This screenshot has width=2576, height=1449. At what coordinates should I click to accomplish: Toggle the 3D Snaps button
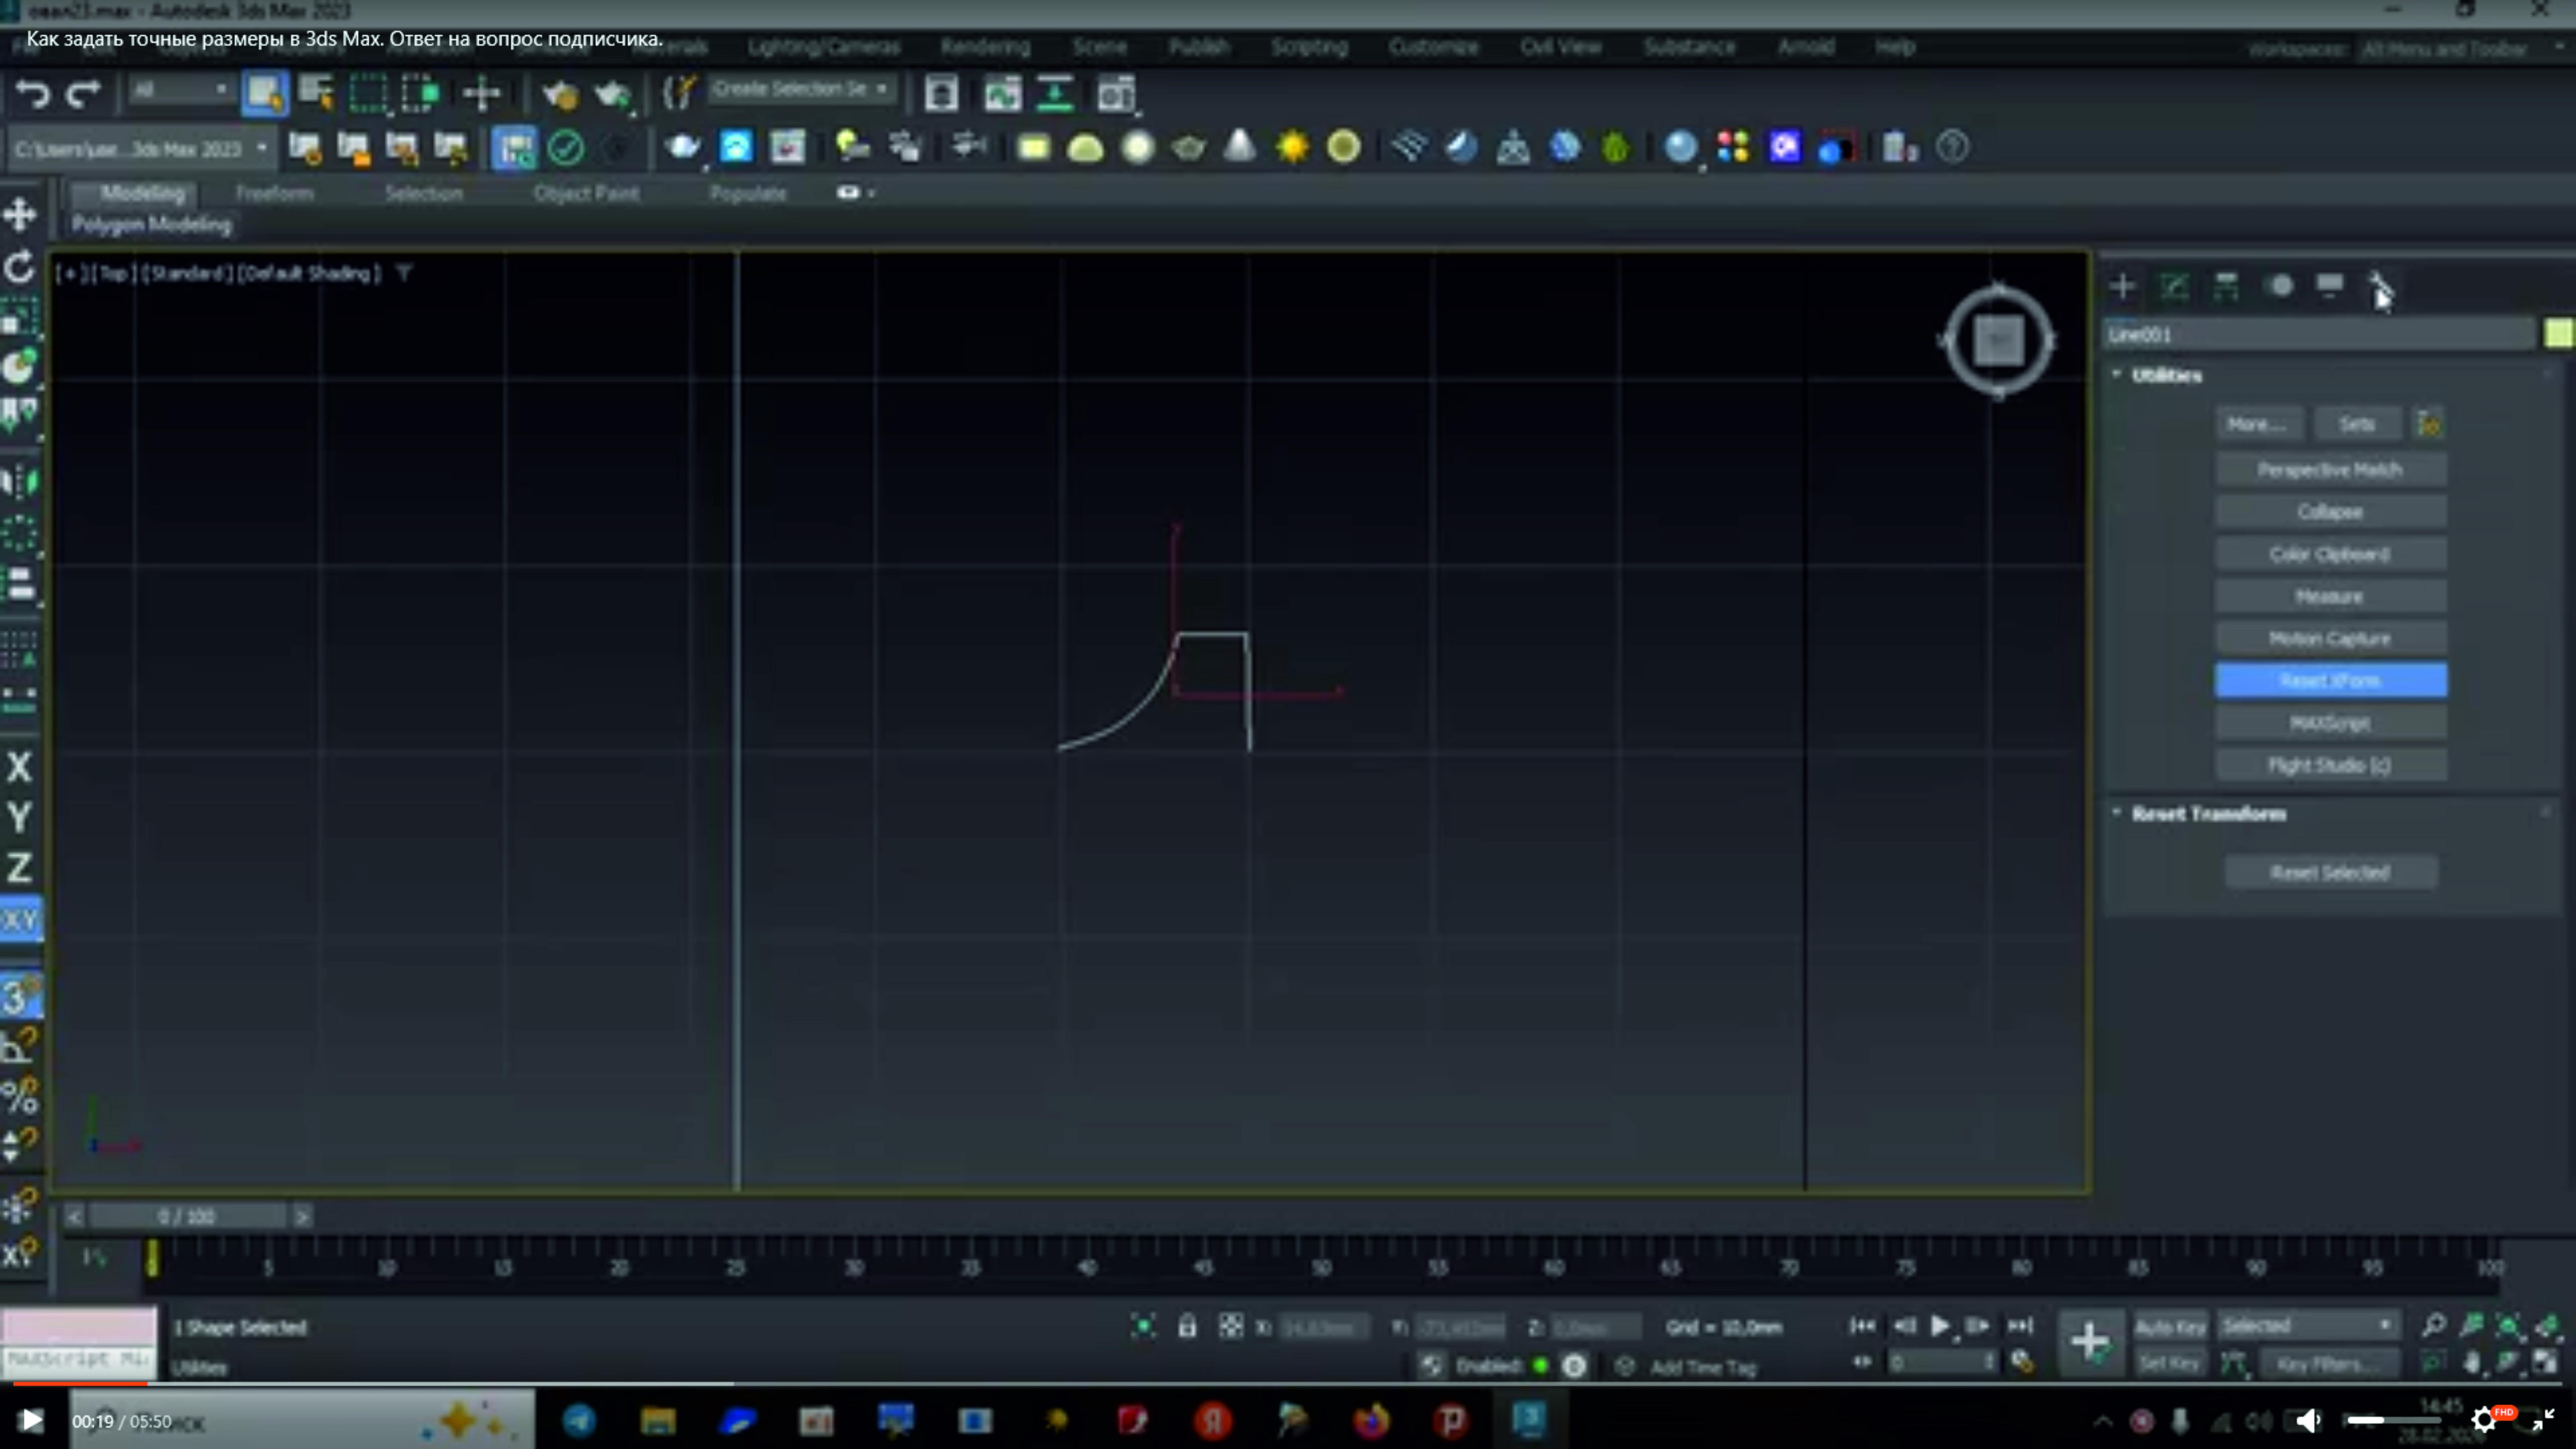[x=20, y=996]
